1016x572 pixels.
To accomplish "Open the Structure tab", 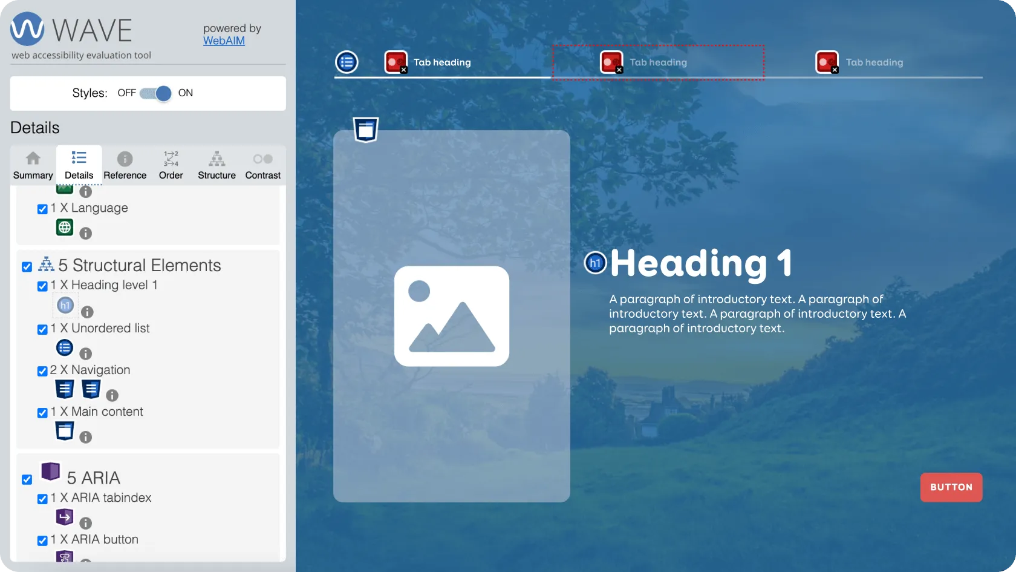I will coord(217,165).
